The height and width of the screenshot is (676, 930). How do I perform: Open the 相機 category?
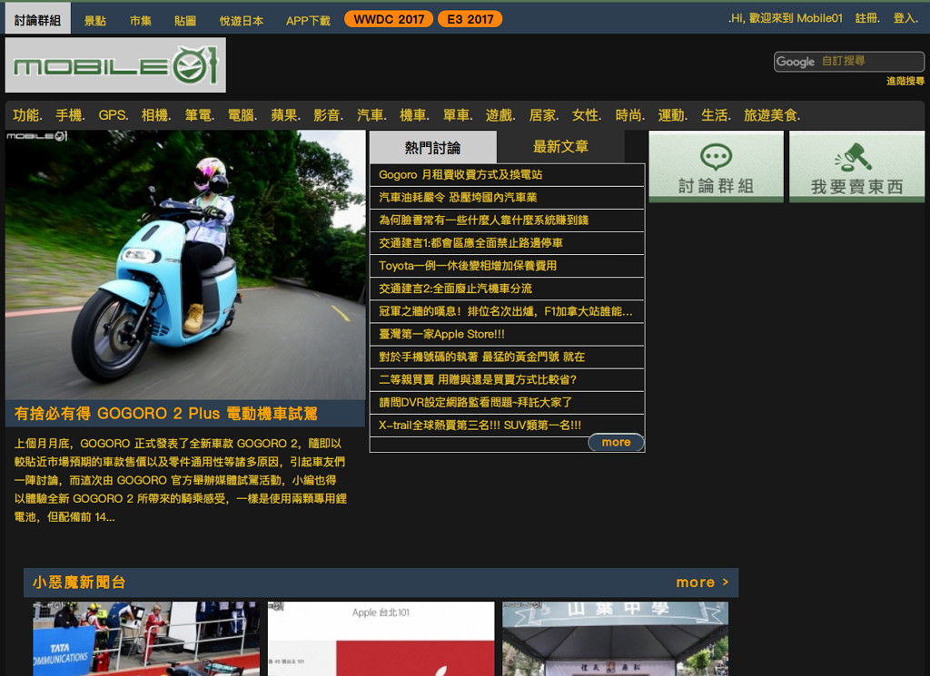(156, 115)
